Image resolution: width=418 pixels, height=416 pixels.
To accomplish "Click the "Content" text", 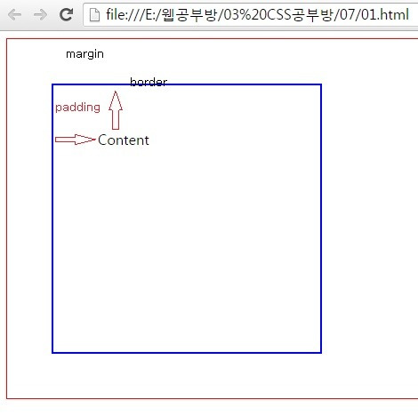I will tap(124, 140).
